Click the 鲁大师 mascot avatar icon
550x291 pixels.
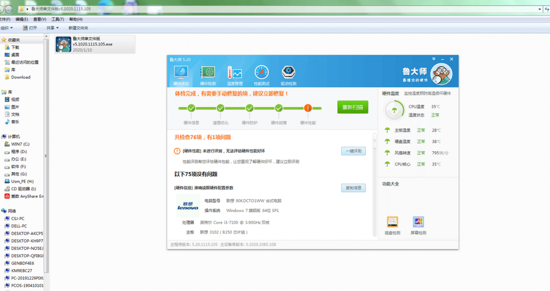point(441,74)
